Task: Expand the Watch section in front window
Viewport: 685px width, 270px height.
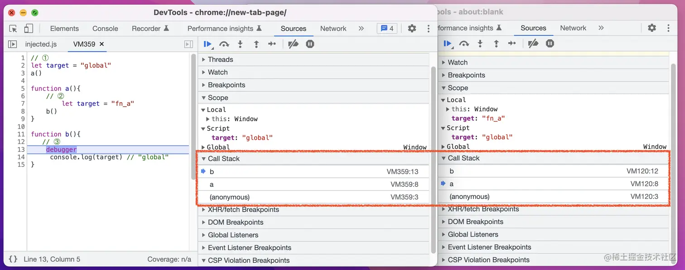Action: coord(314,72)
